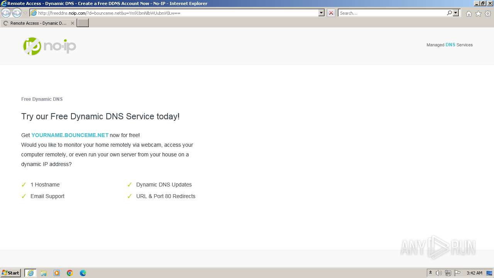Close the Remote Access tab

pos(72,23)
